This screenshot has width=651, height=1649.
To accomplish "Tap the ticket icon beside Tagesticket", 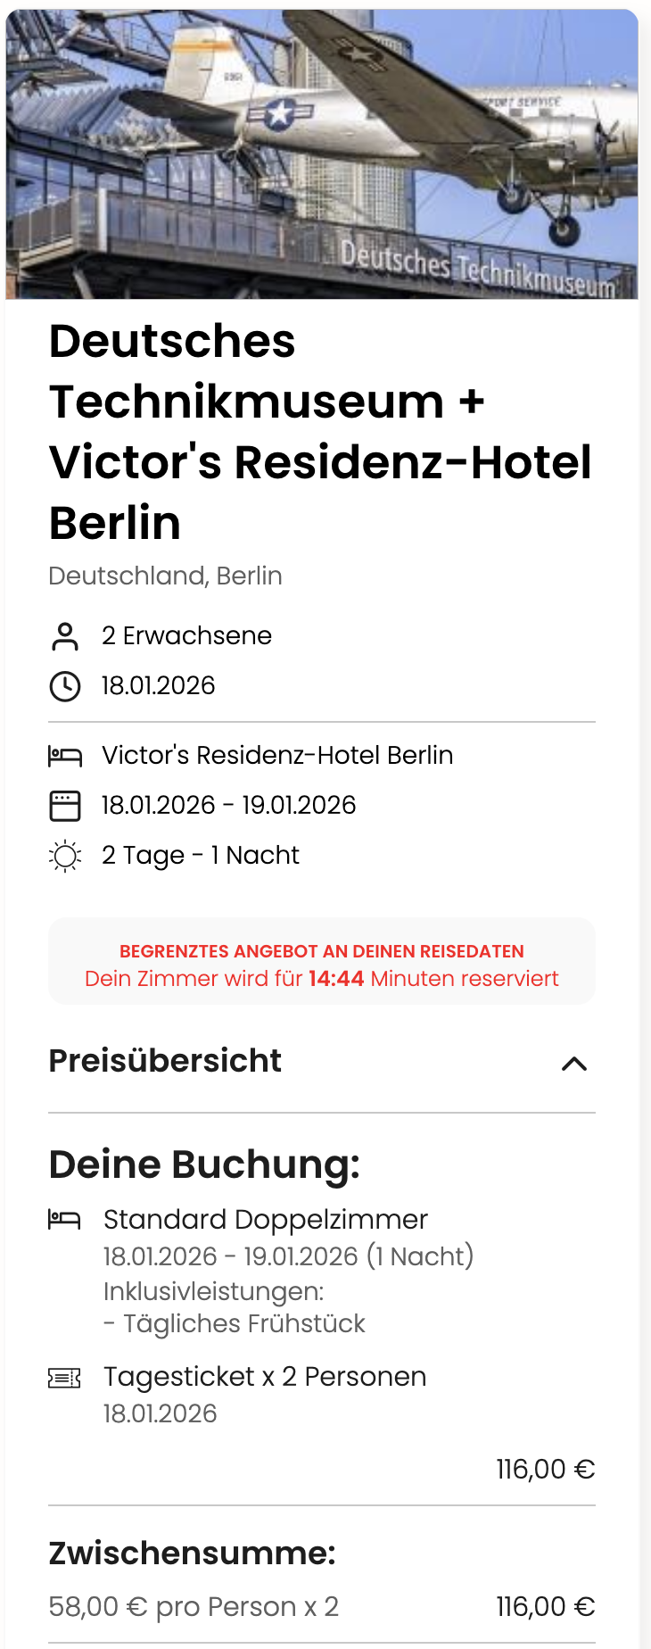I will (x=64, y=1378).
